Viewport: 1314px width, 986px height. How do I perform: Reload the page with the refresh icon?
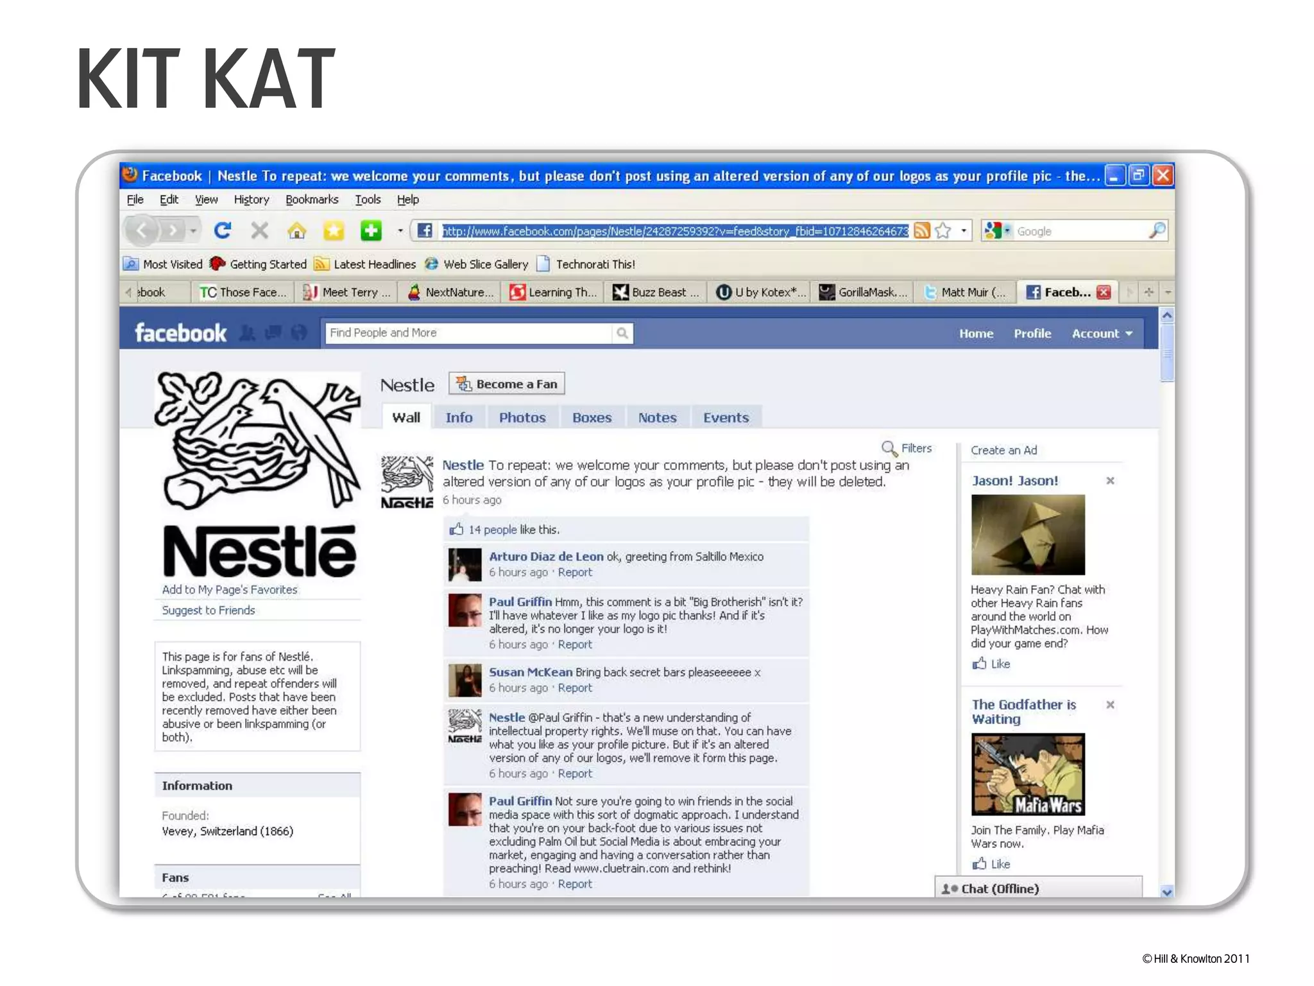coord(222,230)
